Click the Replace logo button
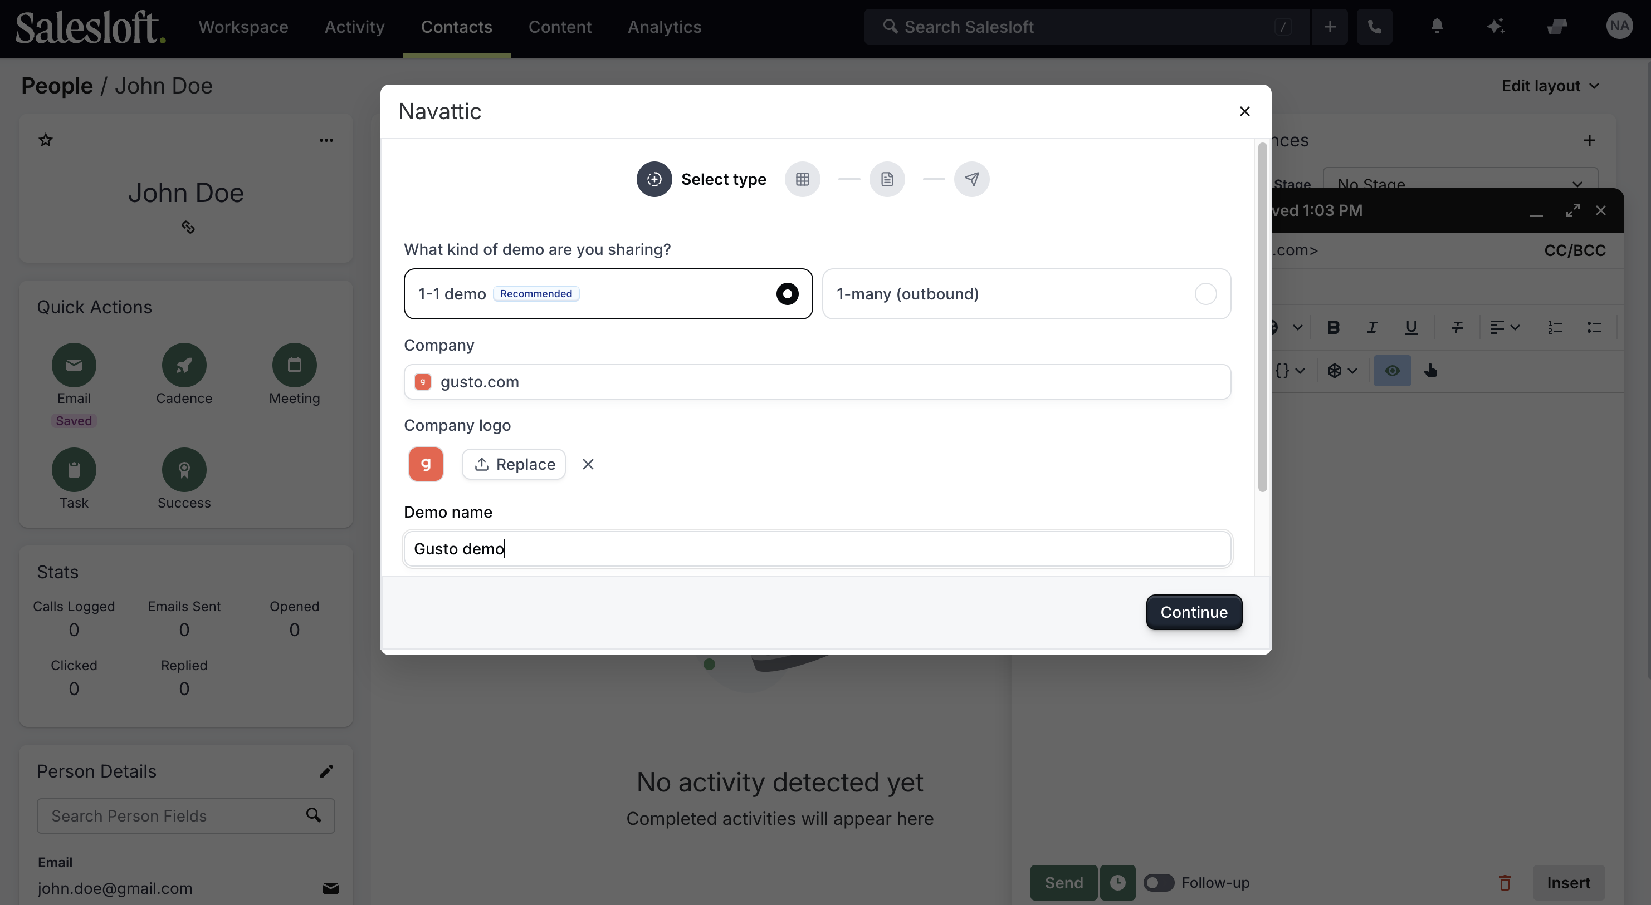The width and height of the screenshot is (1651, 905). point(514,464)
